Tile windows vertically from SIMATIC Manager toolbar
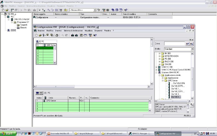This screenshot has width=217, height=136. click(x=121, y=10)
